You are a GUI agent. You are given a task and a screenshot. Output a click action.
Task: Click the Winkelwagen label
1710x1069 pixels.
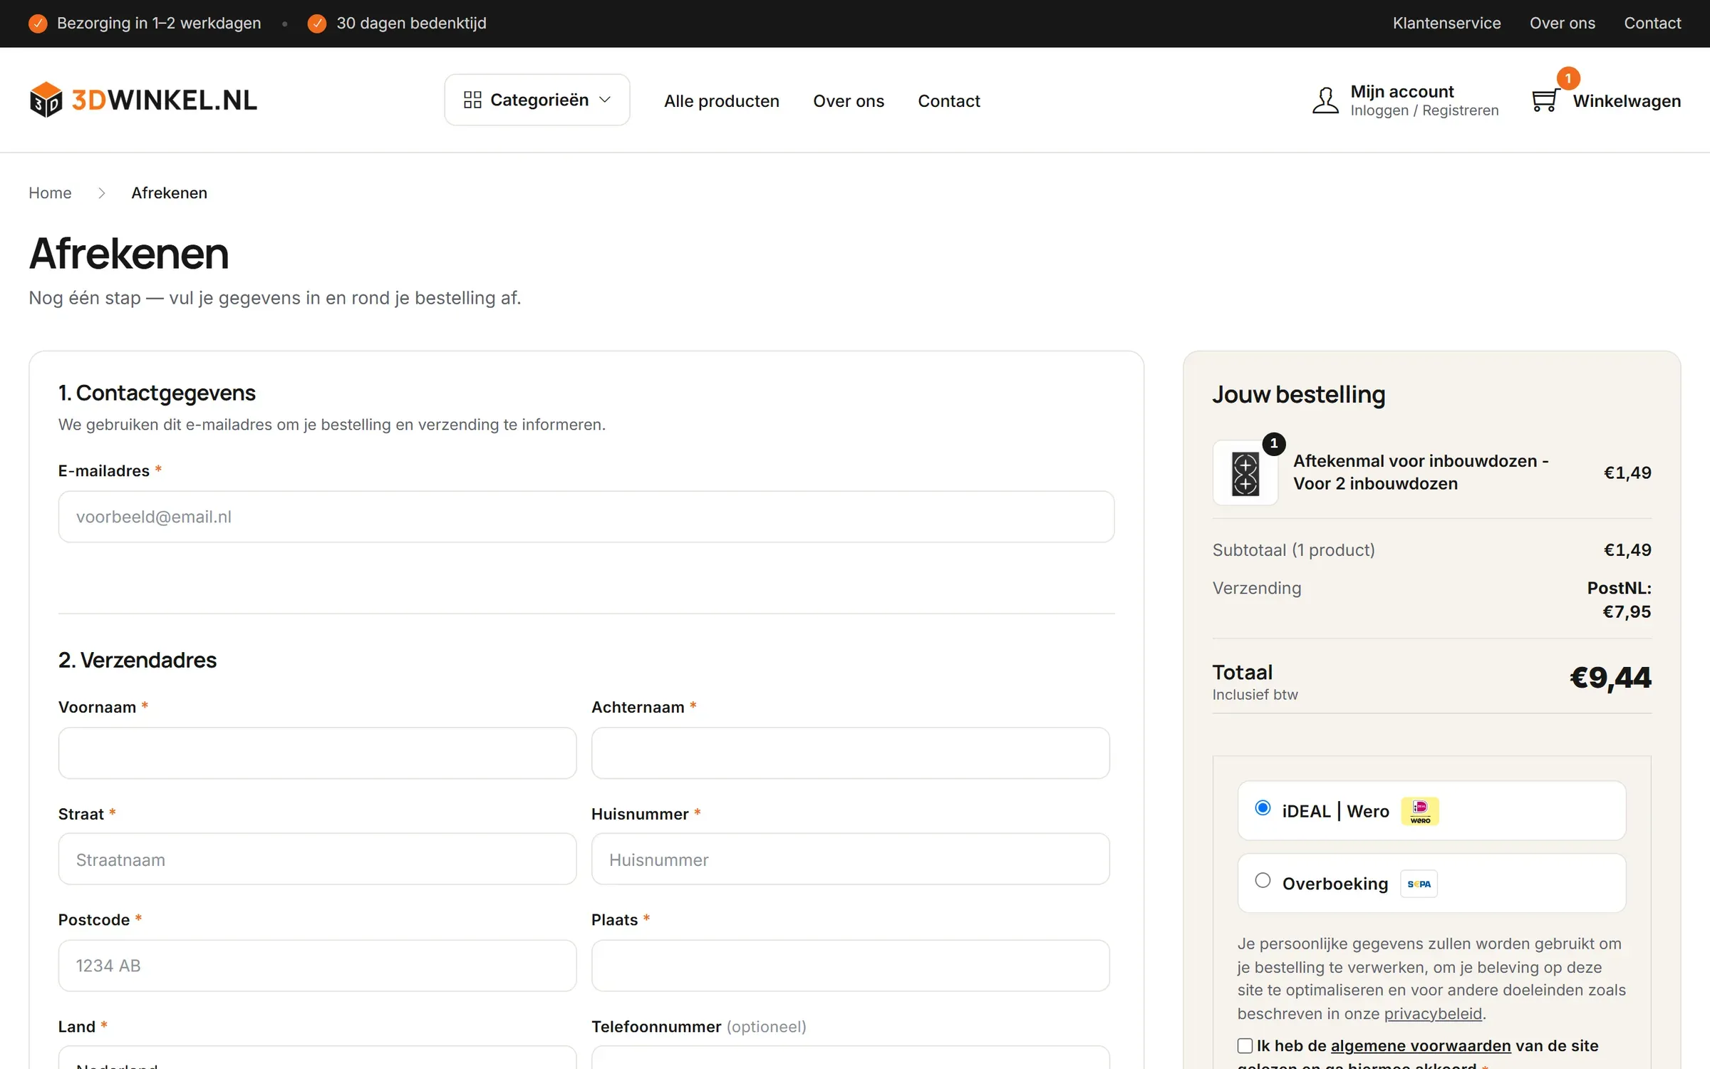click(1627, 101)
